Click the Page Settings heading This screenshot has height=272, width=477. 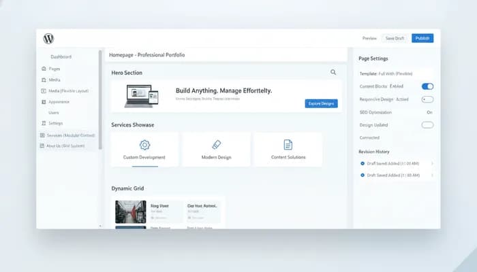373,58
